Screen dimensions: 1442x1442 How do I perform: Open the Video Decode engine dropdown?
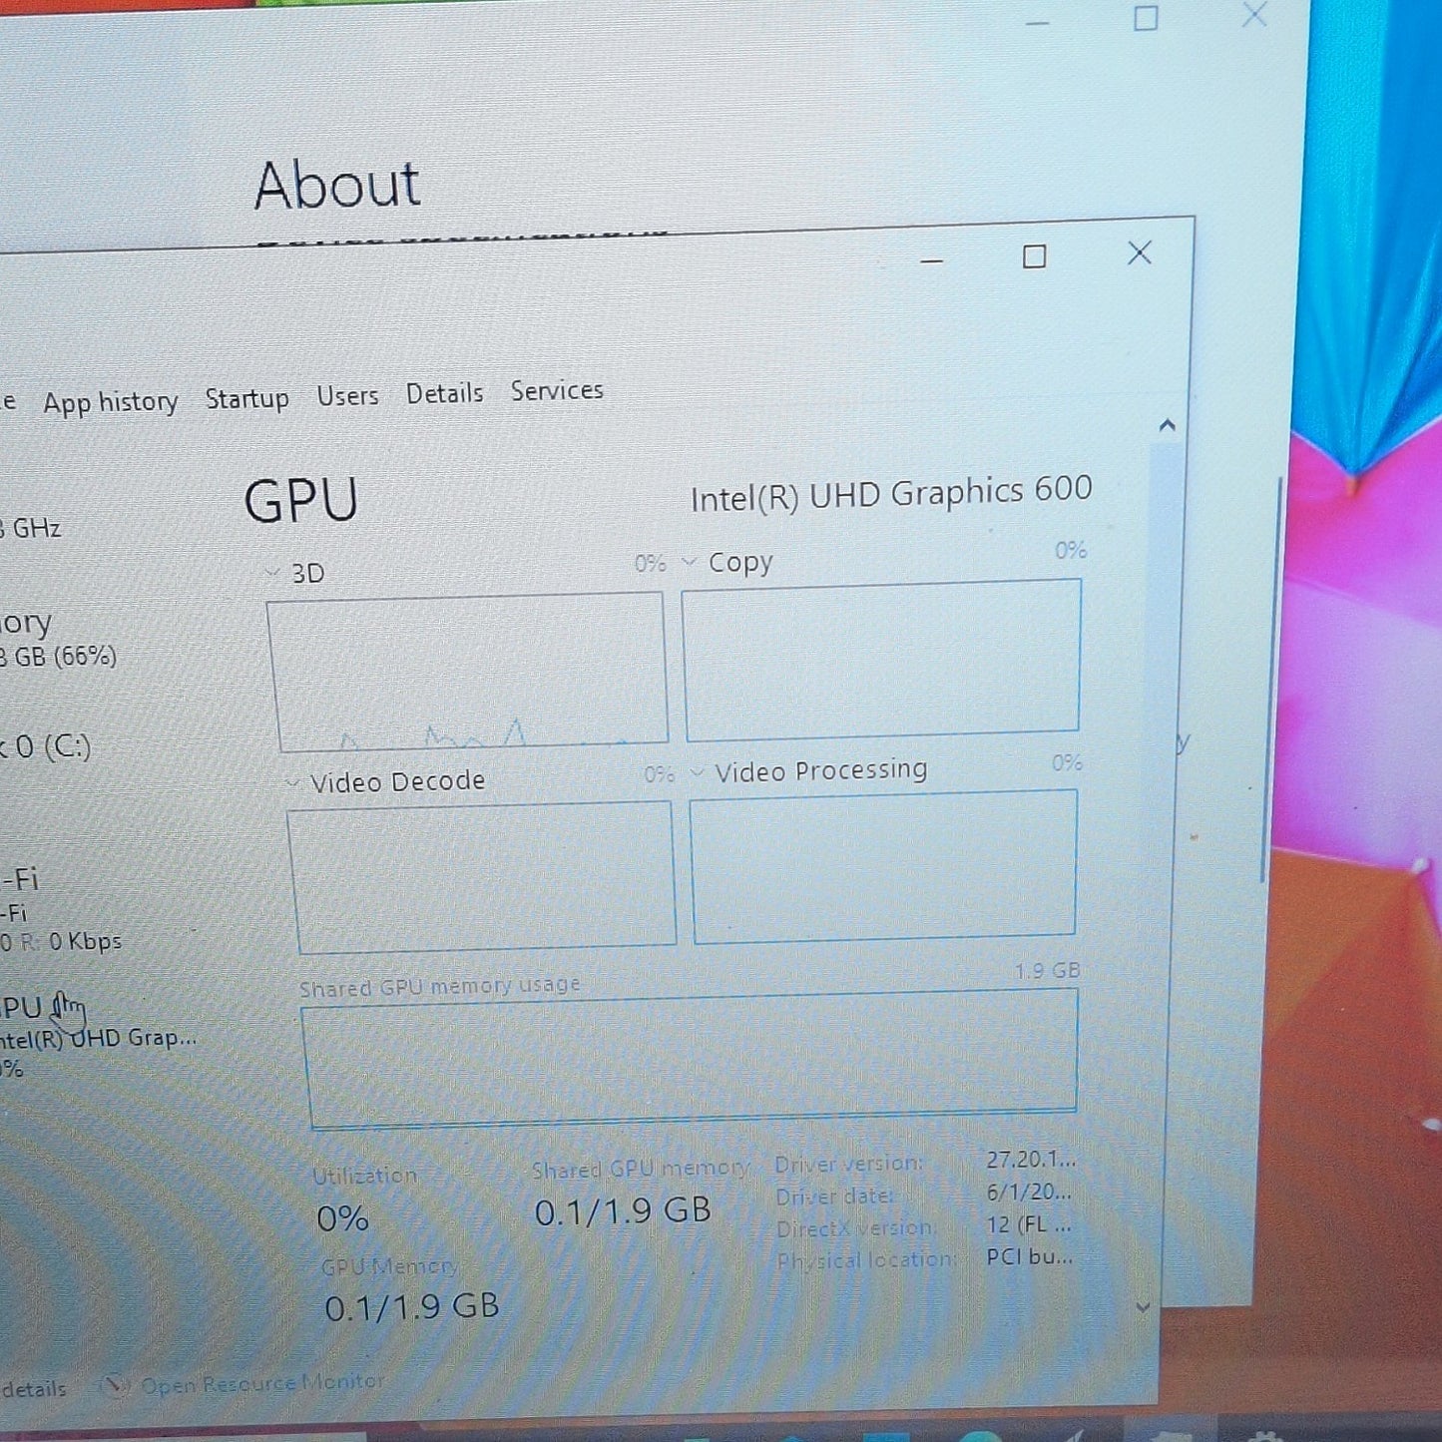(292, 784)
